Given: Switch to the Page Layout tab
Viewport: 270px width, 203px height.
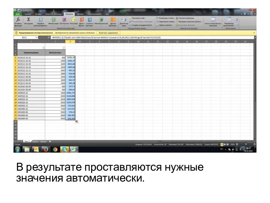Looking at the screenshot, I should (53, 14).
